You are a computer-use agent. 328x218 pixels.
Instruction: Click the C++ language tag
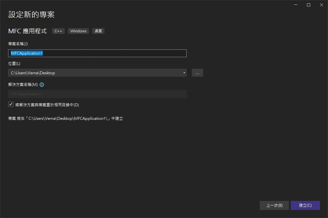click(58, 31)
